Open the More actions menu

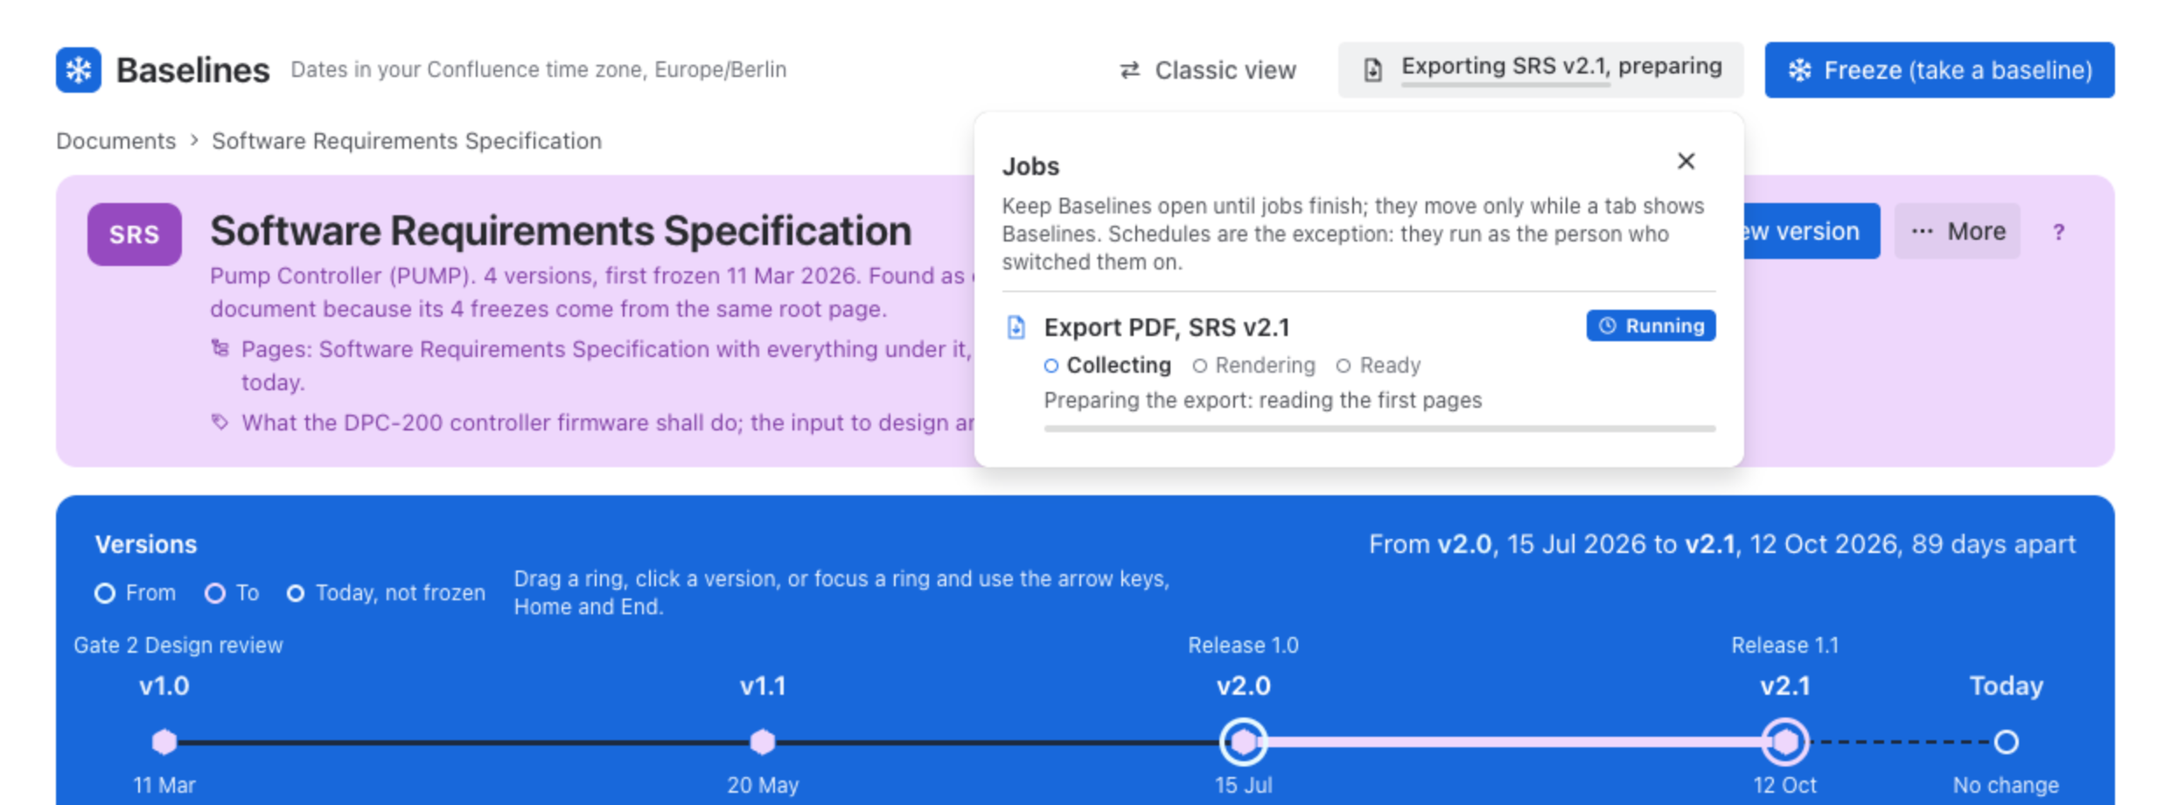(1958, 231)
